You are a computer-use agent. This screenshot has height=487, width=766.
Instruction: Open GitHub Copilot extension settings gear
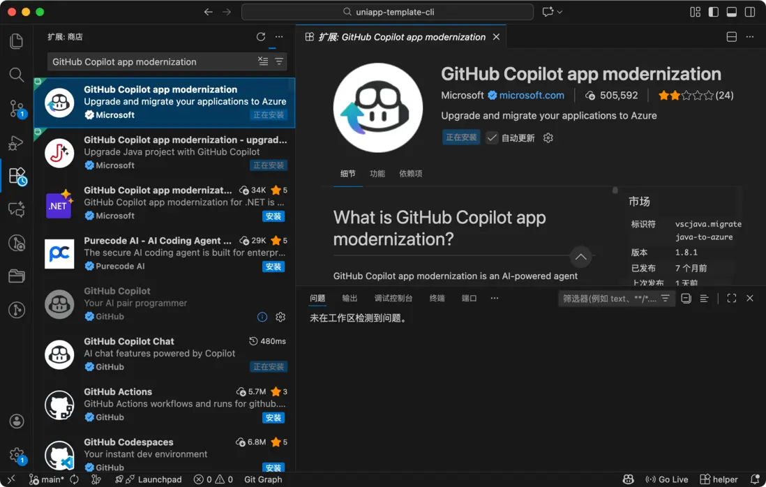[280, 317]
